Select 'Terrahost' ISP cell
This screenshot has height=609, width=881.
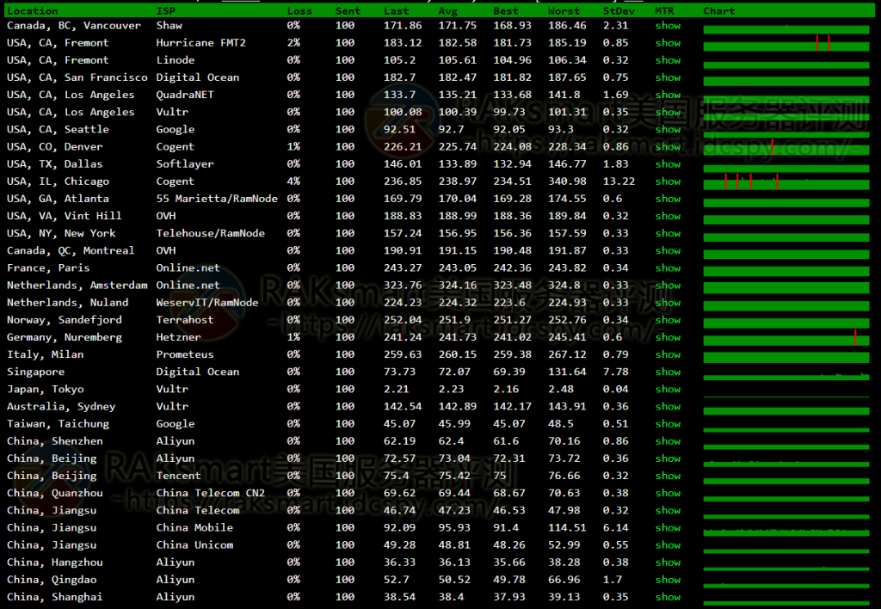point(185,320)
